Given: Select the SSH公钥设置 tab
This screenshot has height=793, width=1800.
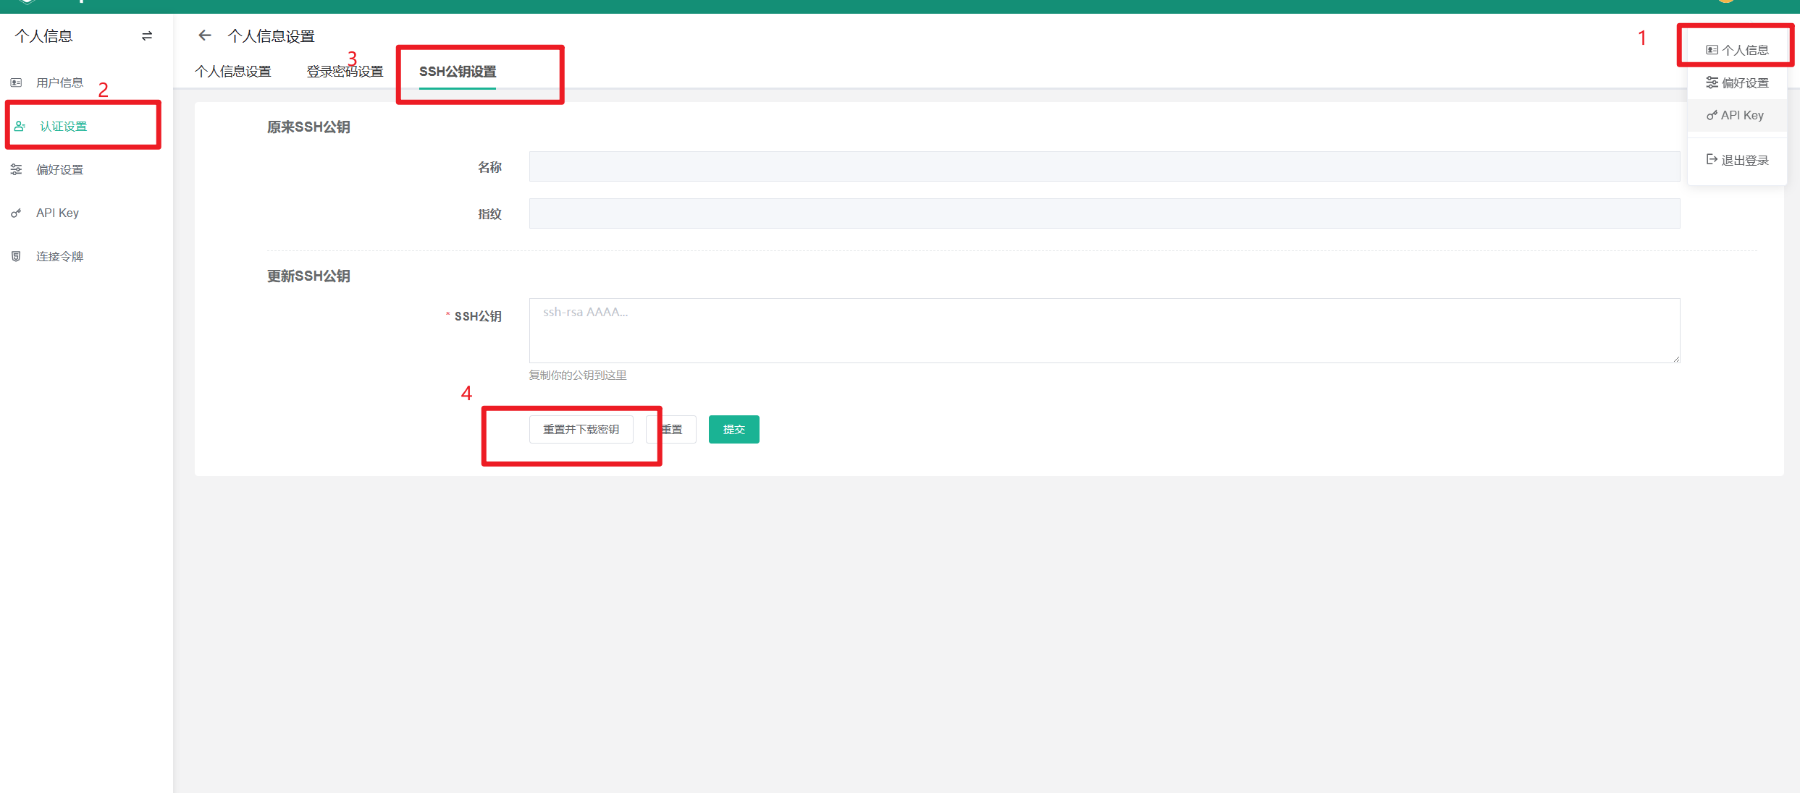Looking at the screenshot, I should [x=458, y=72].
